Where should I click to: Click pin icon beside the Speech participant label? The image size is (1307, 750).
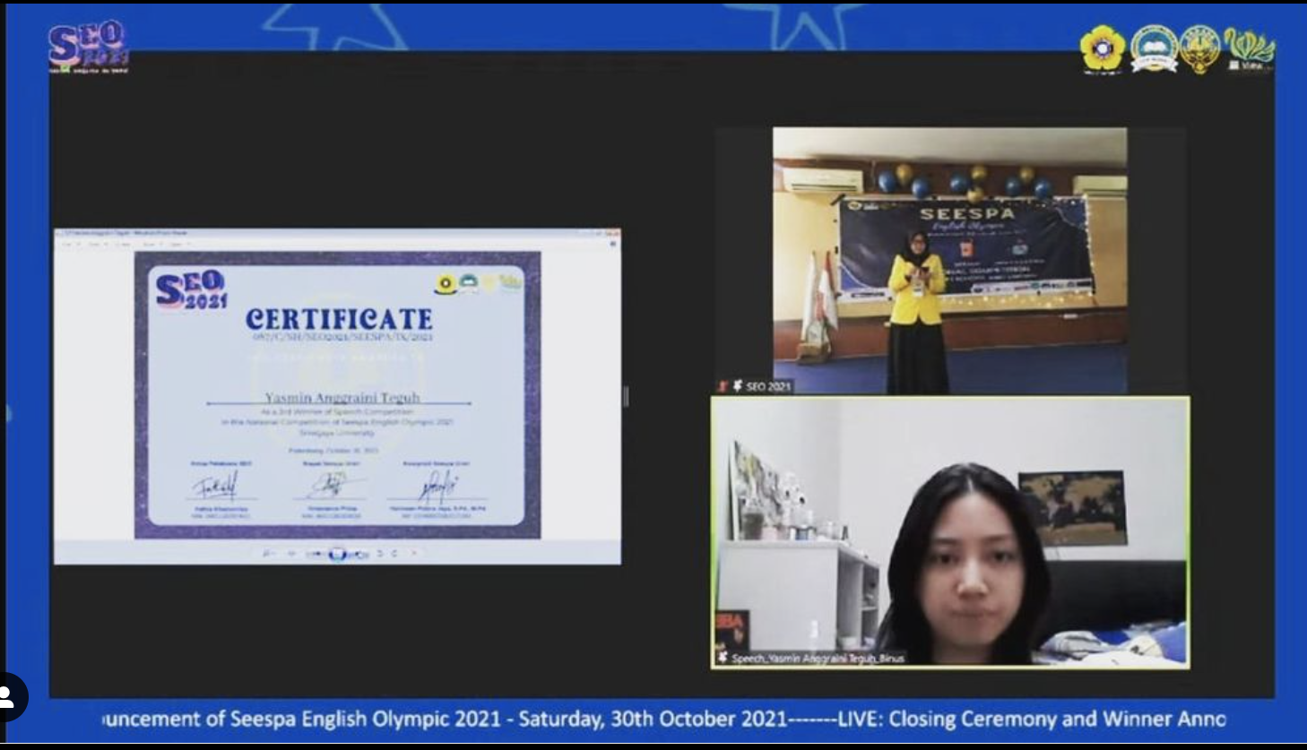point(723,658)
